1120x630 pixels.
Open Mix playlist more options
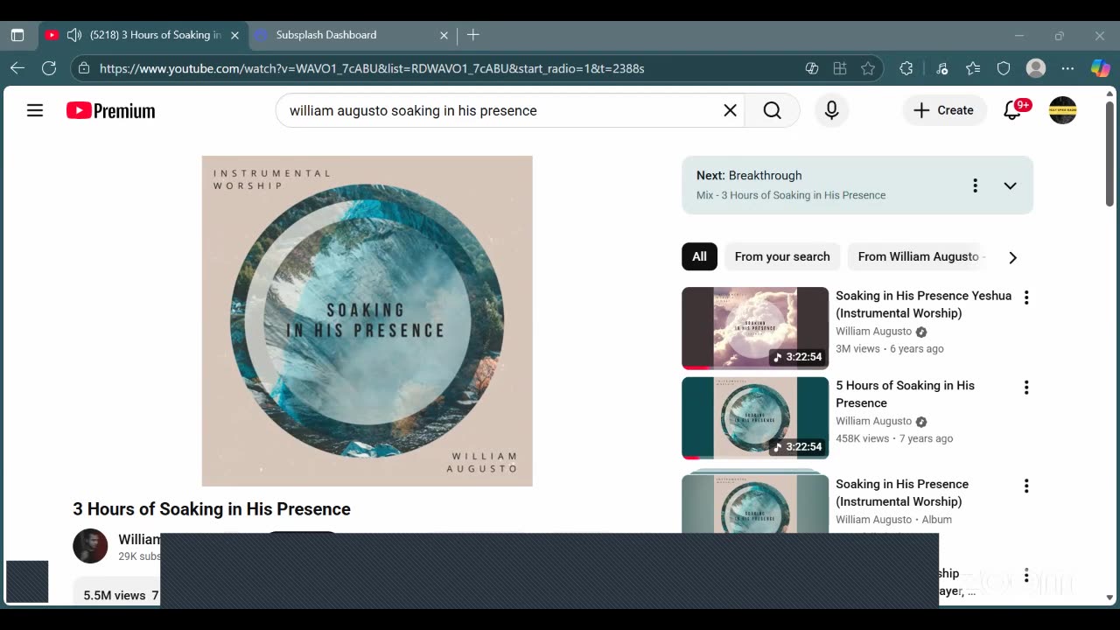(975, 185)
